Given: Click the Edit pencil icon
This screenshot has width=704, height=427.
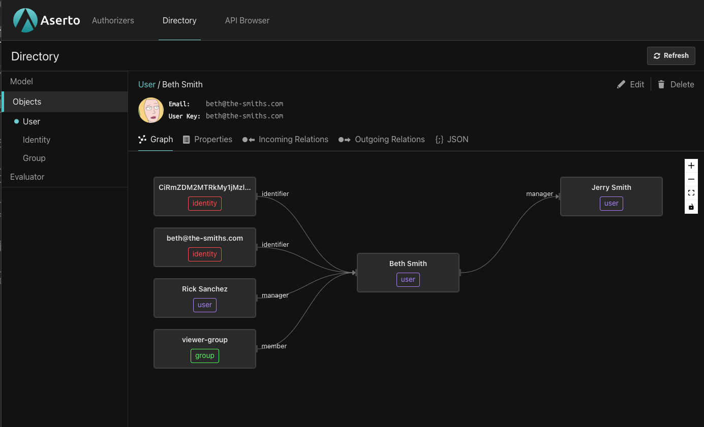Looking at the screenshot, I should tap(621, 84).
